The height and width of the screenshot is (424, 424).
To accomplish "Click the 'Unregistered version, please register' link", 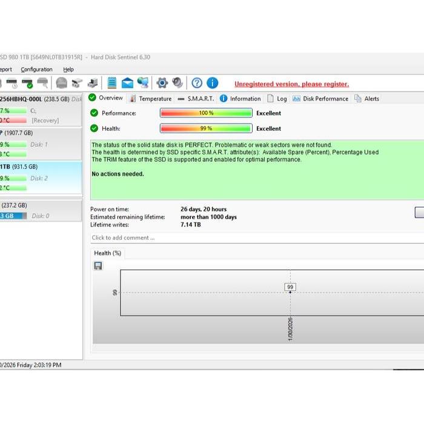I will pyautogui.click(x=291, y=84).
